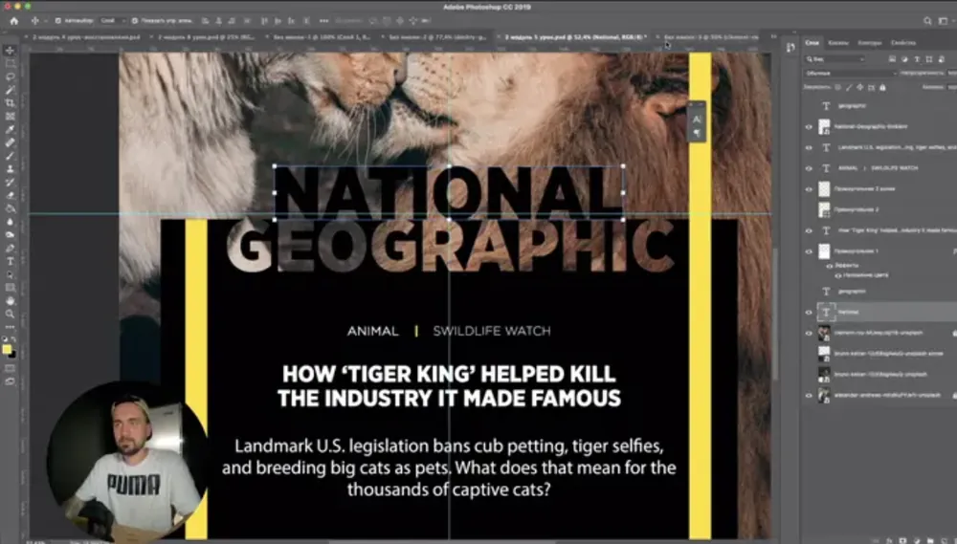Image resolution: width=957 pixels, height=544 pixels.
Task: Select the Pen tool
Action: (x=10, y=249)
